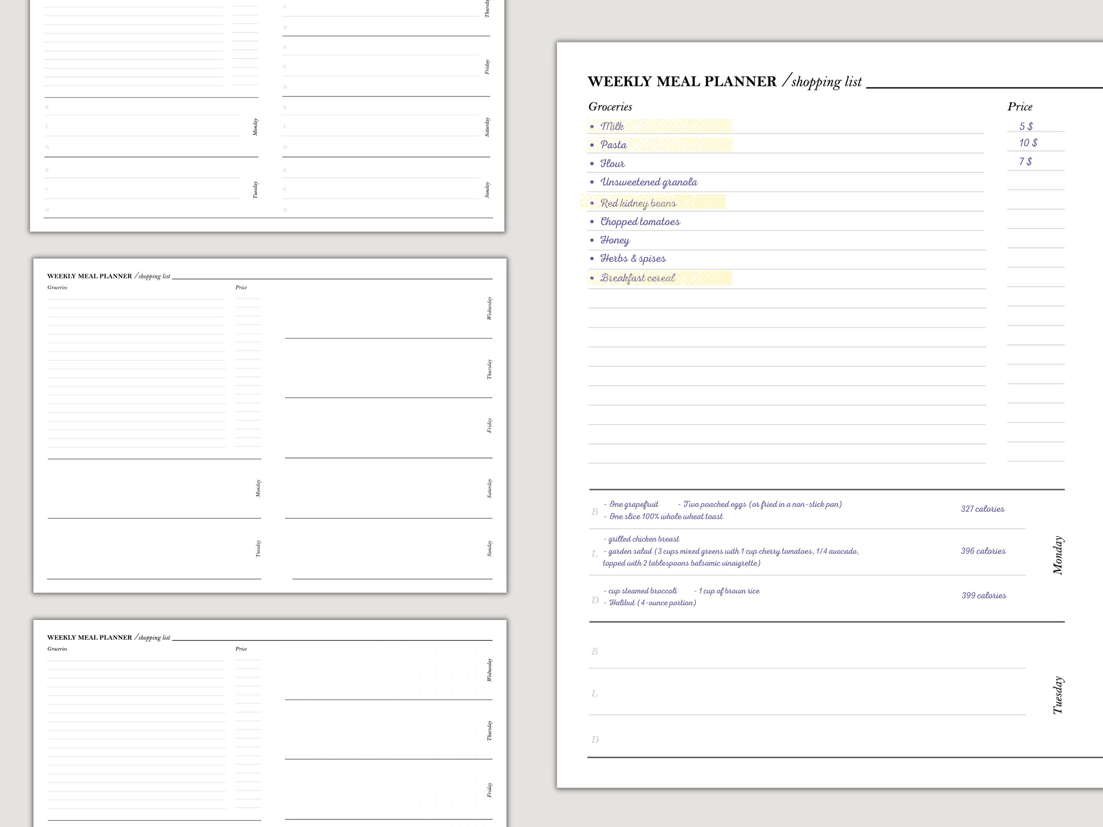Click the garden salad description line
Viewport: 1103px width, 827px height.
click(x=734, y=551)
